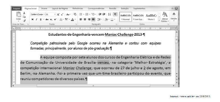Open the Revisão ribbon tab
Image resolution: width=220 pixels, height=102 pixels.
click(x=112, y=8)
